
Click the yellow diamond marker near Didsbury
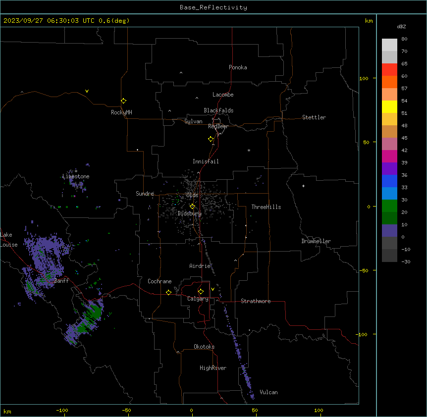192,207
